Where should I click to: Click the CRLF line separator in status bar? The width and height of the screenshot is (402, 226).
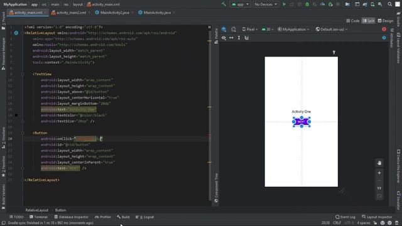(337, 223)
